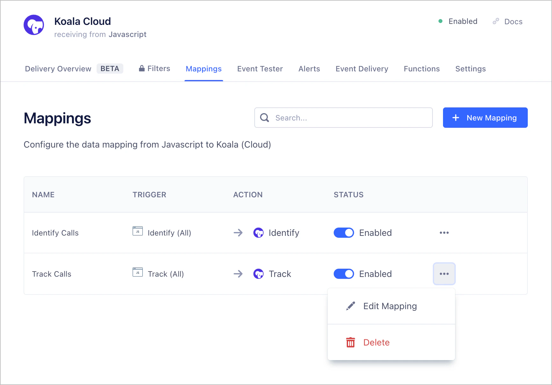Click the Javascript source link

tap(127, 34)
